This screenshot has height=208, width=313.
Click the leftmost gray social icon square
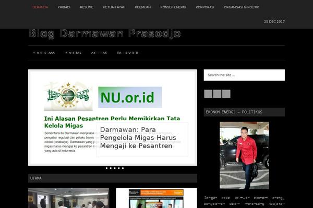(208, 94)
